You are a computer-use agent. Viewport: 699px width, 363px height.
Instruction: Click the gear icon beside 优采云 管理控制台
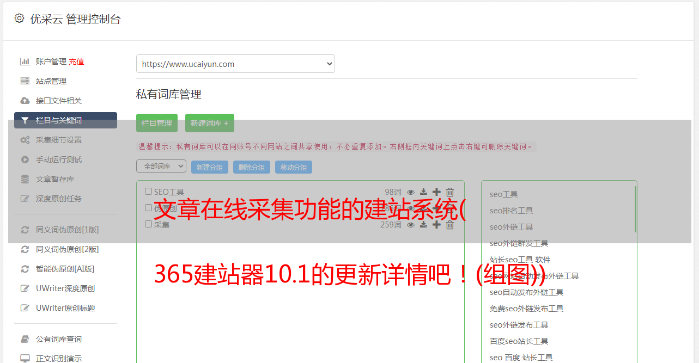(20, 19)
